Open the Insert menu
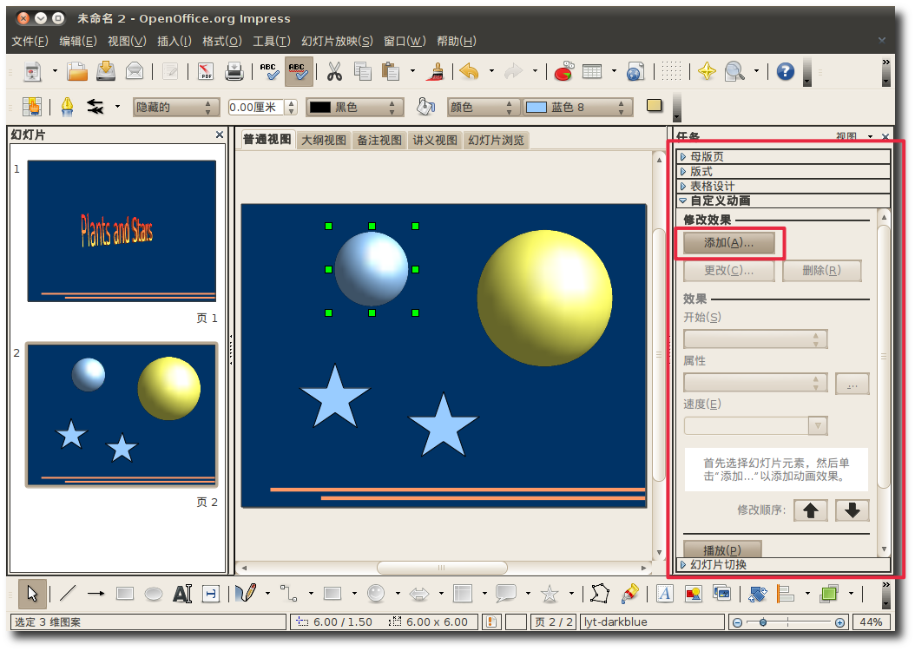Viewport: 915px width, 651px height. pos(174,41)
